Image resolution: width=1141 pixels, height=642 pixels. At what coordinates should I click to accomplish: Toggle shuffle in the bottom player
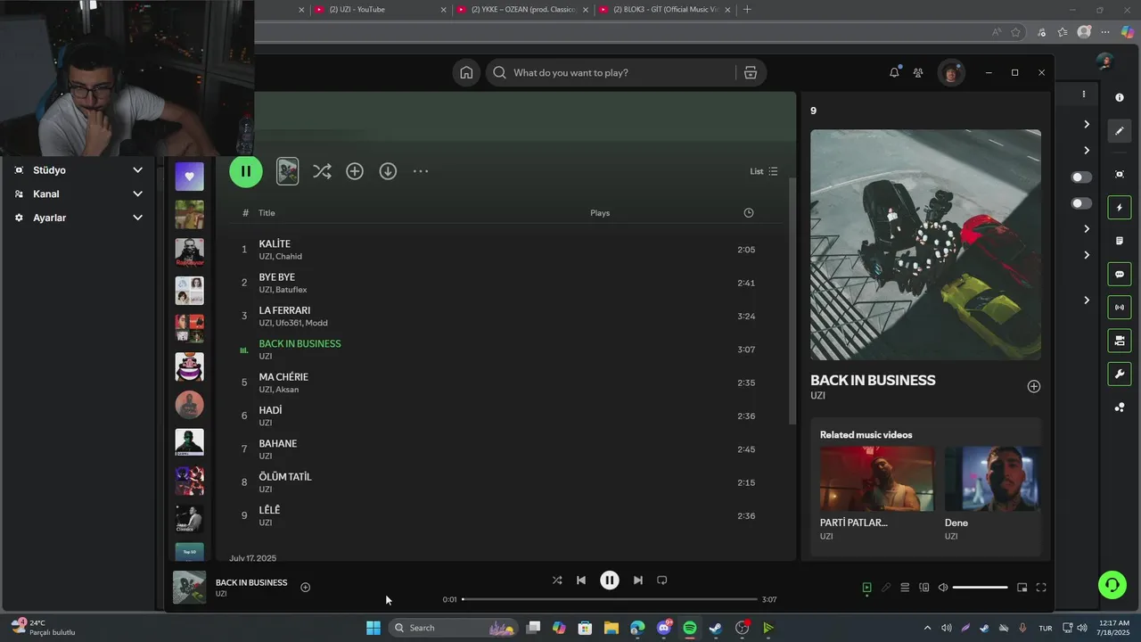pos(557,580)
